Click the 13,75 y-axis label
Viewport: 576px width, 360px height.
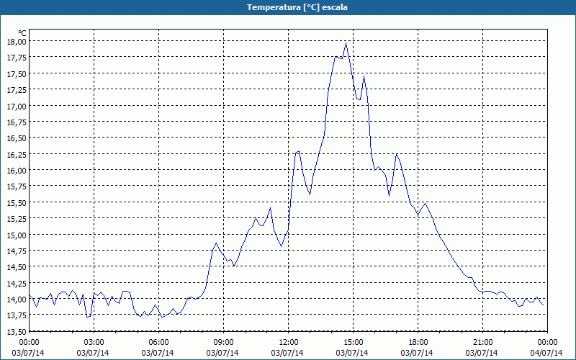click(x=17, y=315)
